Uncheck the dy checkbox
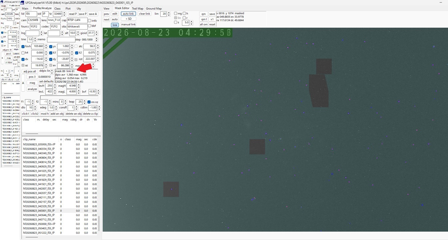 (51, 59)
